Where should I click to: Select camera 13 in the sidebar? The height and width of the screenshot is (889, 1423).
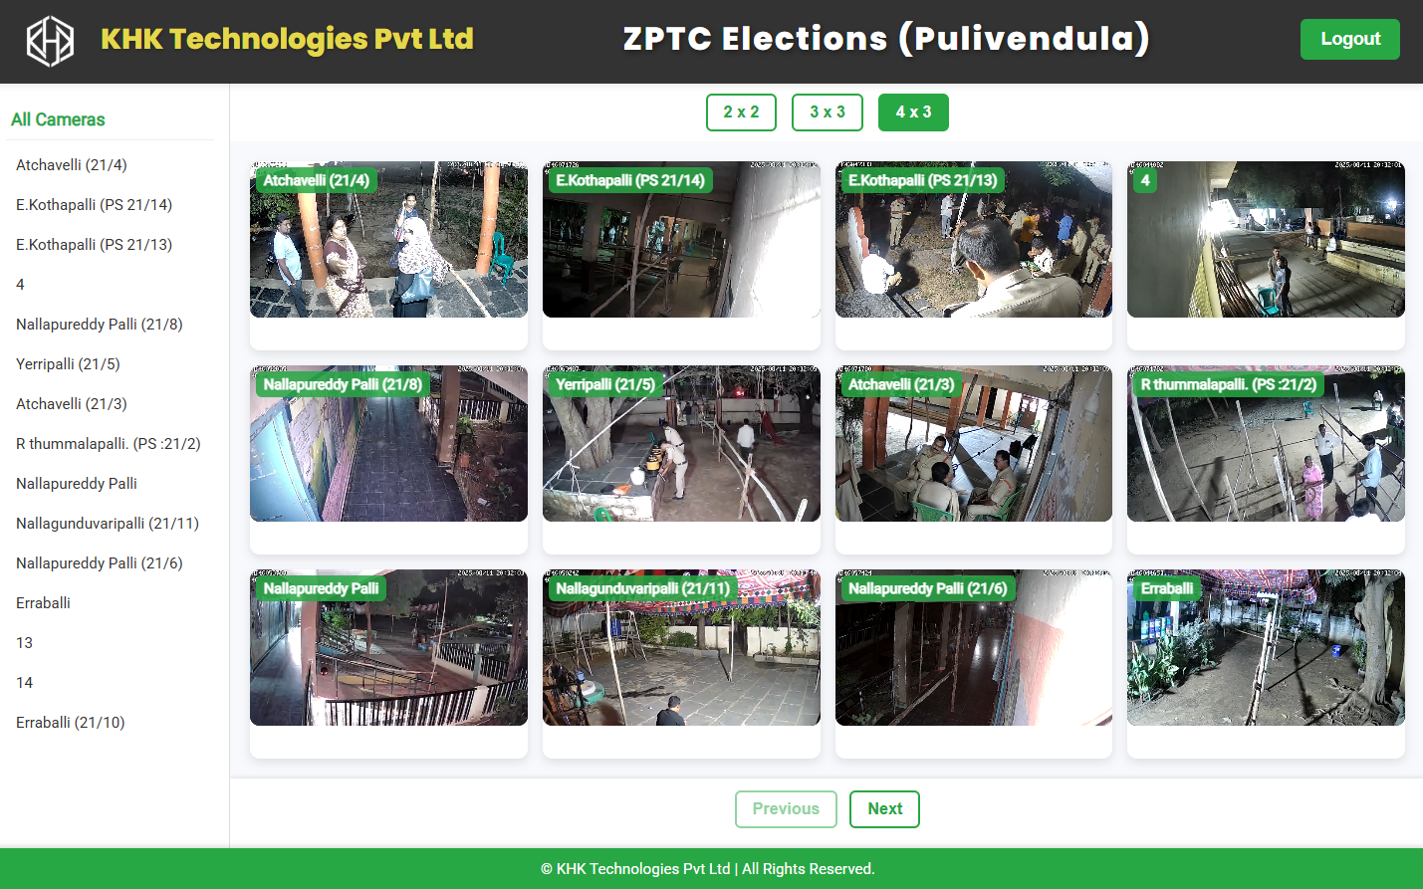point(25,643)
